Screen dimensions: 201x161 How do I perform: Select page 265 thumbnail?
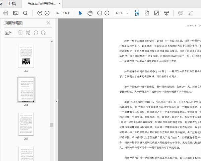coord(26,57)
